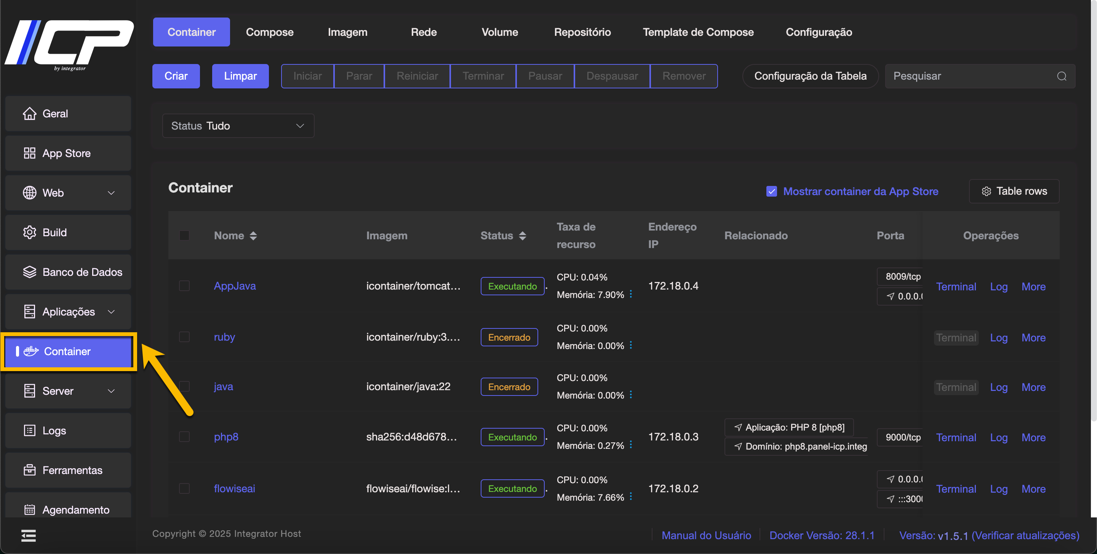Viewport: 1097px width, 554px height.
Task: Click the Pesquisar search field
Action: (980, 76)
